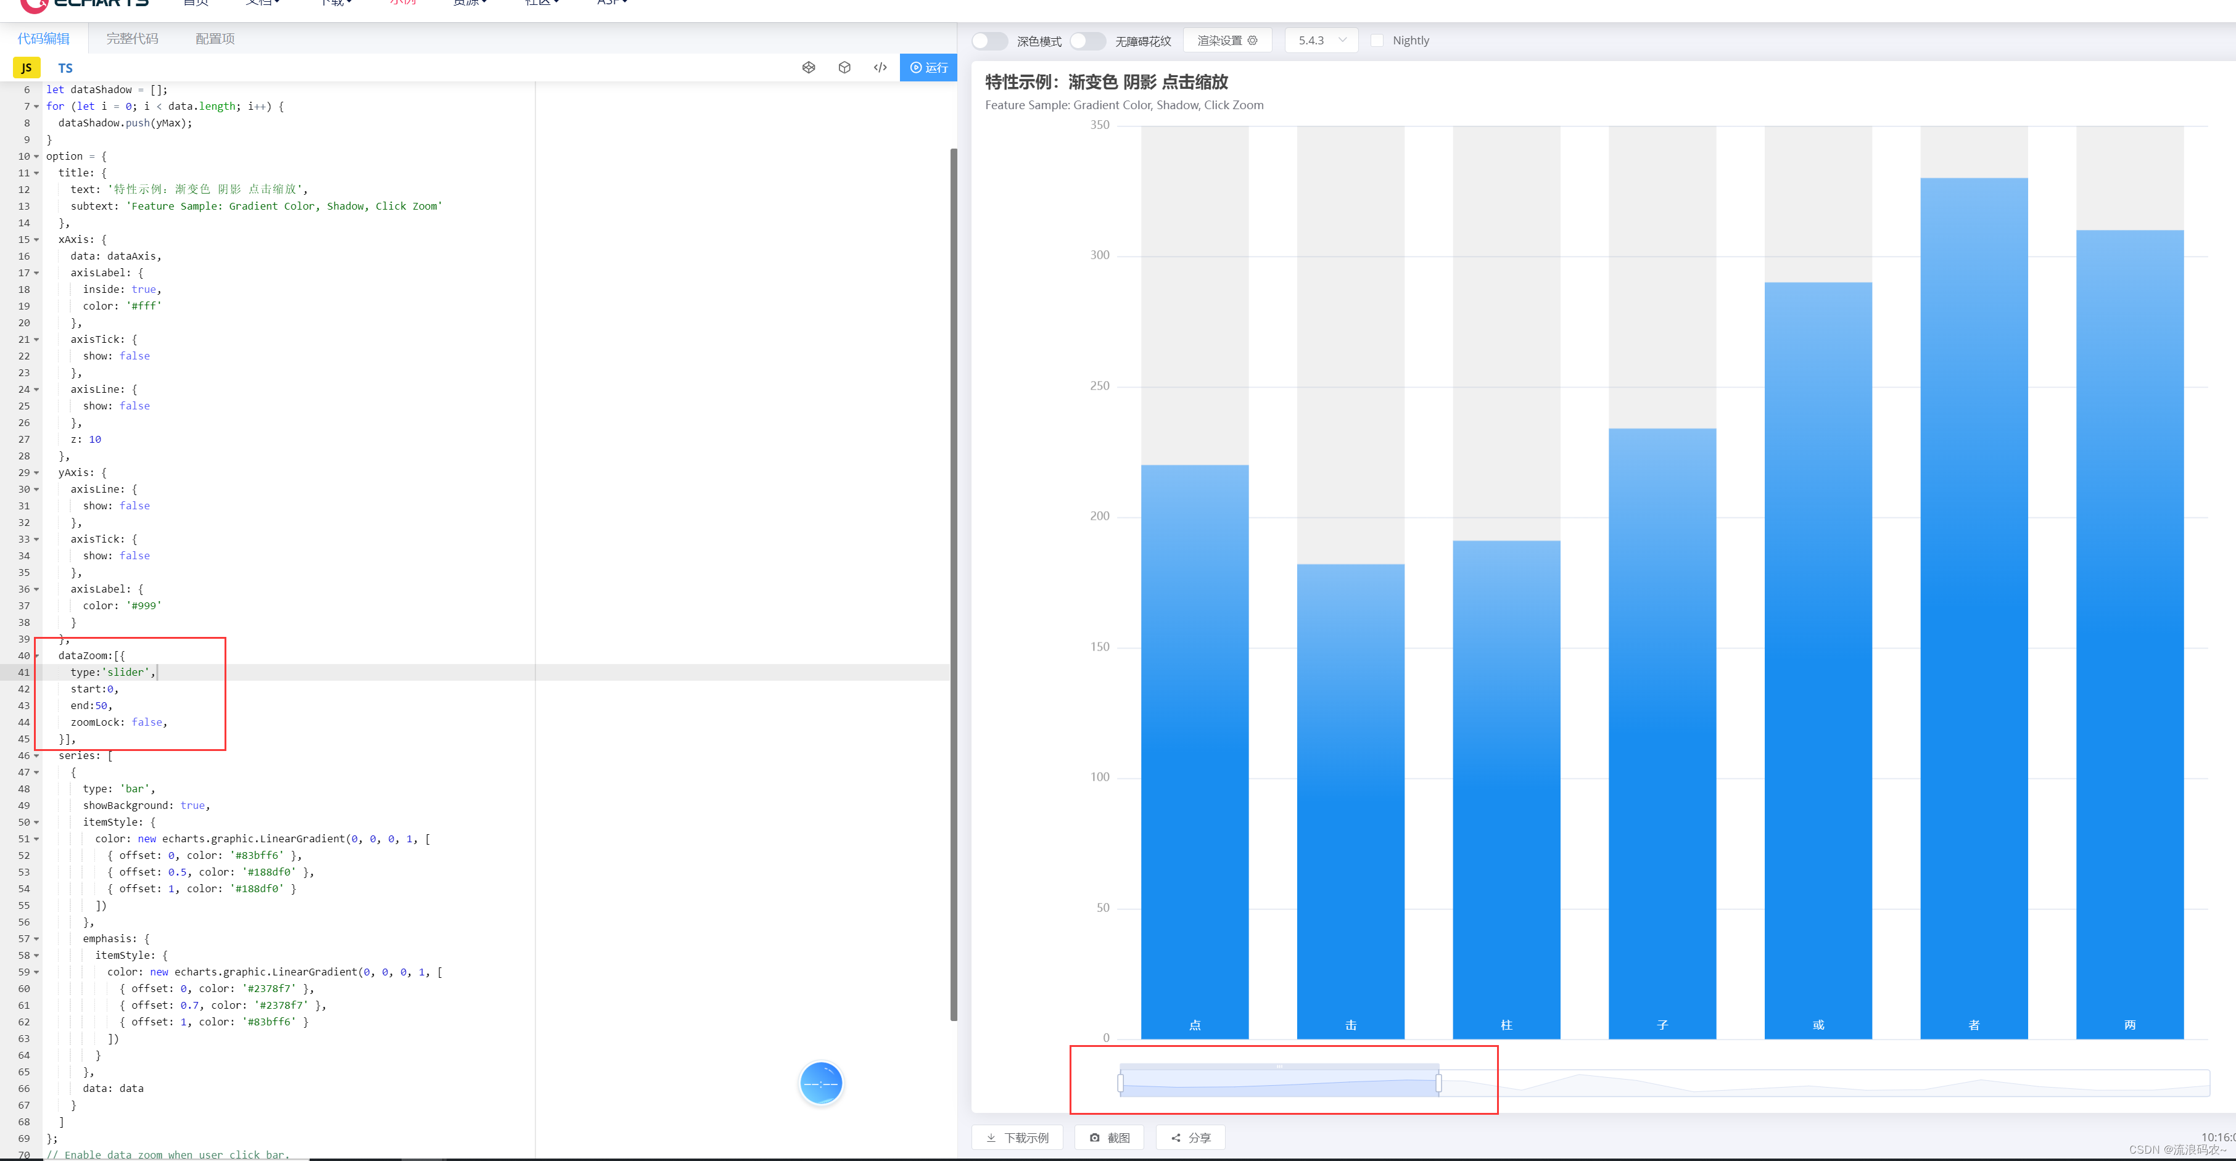This screenshot has height=1161, width=2236.
Task: Click the 分享 share button
Action: 1190,1138
